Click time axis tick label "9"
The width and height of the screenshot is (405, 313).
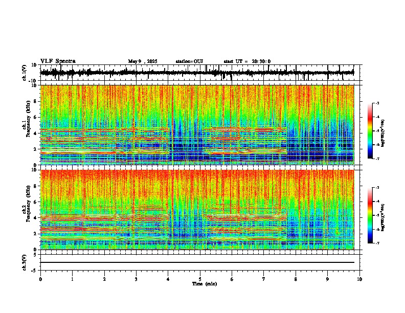327,279
